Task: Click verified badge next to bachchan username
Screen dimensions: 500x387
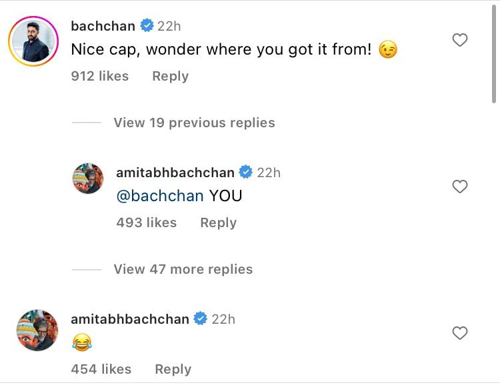Action: coord(147,27)
